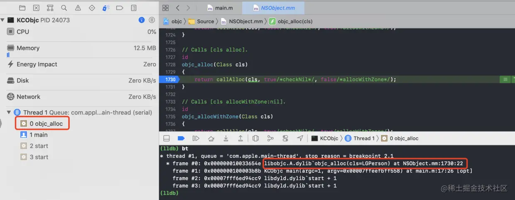Open NSObject.mm file in jump bar
Screen dimensions: 515x200
(242, 21)
